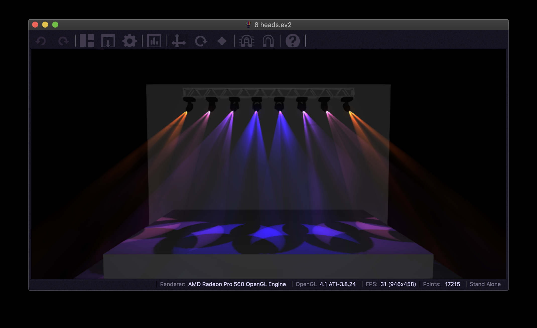Open help via question mark icon
Image resolution: width=537 pixels, height=328 pixels.
tap(293, 41)
